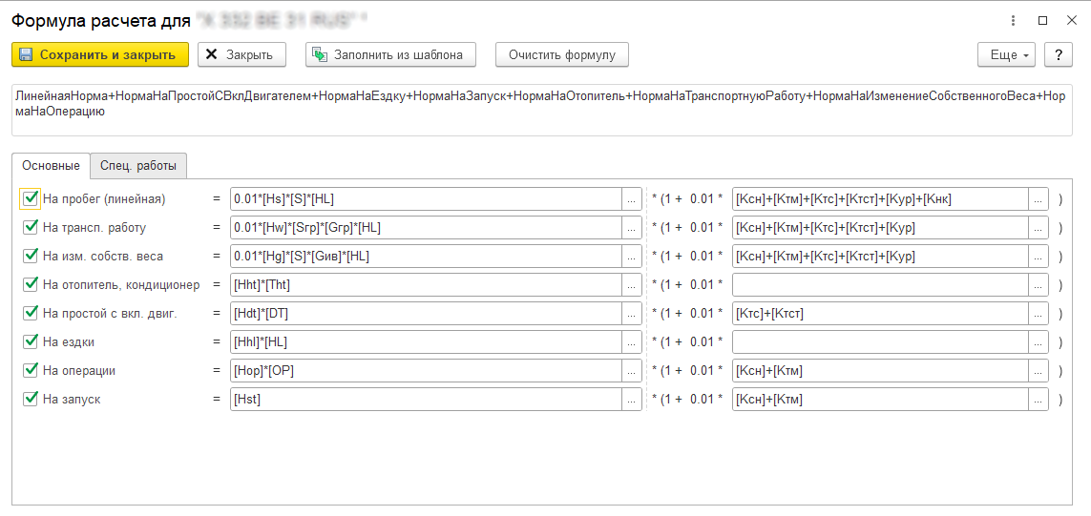The height and width of the screenshot is (516, 1091).
Task: Open the three-dot window options menu
Action: 1013,20
